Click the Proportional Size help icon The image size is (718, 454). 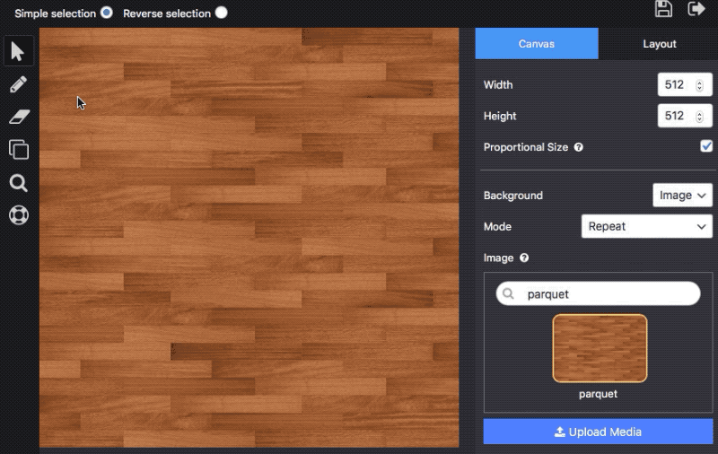[x=579, y=147]
